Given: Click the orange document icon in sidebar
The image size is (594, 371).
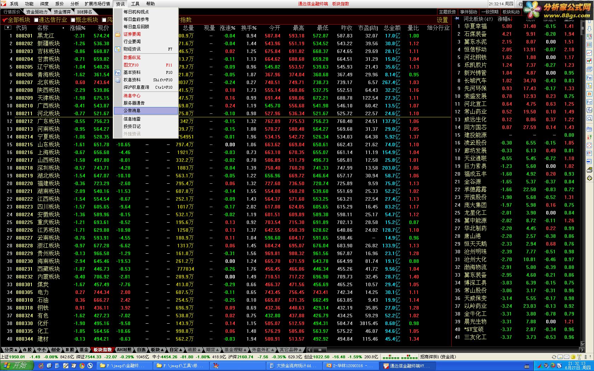Looking at the screenshot, I should (x=589, y=94).
